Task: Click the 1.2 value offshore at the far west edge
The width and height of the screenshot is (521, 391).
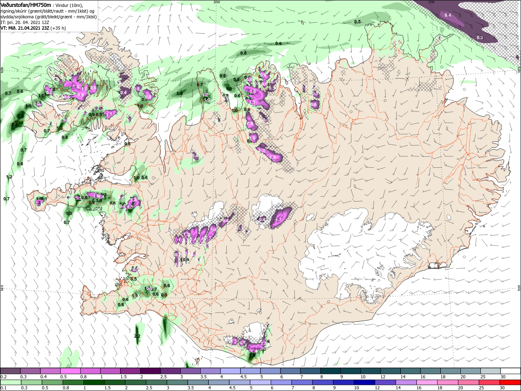Action: [9, 177]
